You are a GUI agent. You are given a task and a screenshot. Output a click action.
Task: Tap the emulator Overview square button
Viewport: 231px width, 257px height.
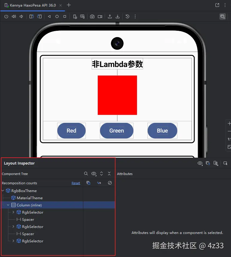(x=65, y=16)
